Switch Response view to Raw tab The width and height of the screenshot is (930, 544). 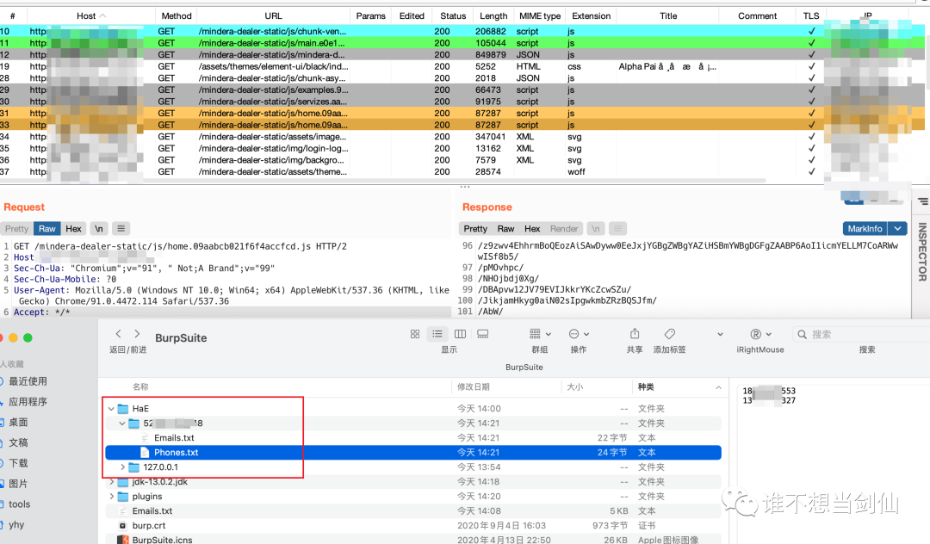click(x=506, y=229)
